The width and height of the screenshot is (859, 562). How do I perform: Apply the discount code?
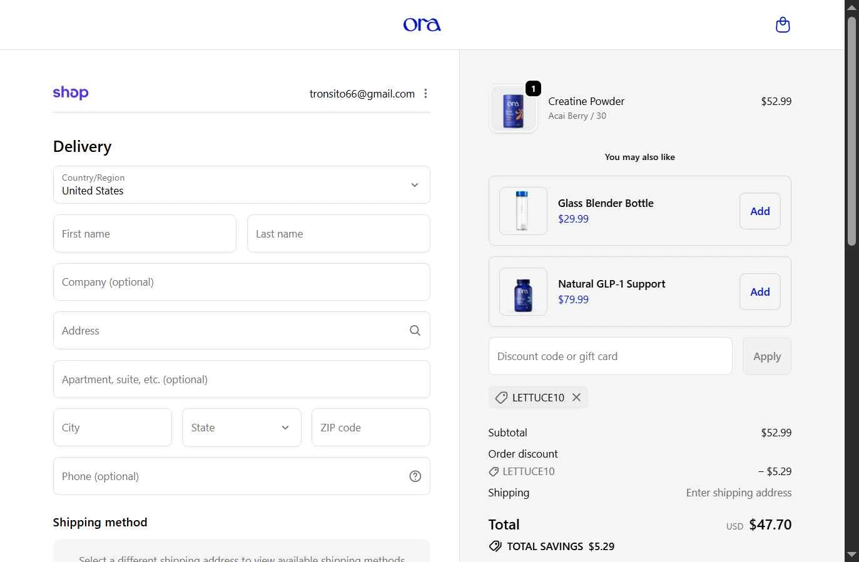click(x=767, y=356)
